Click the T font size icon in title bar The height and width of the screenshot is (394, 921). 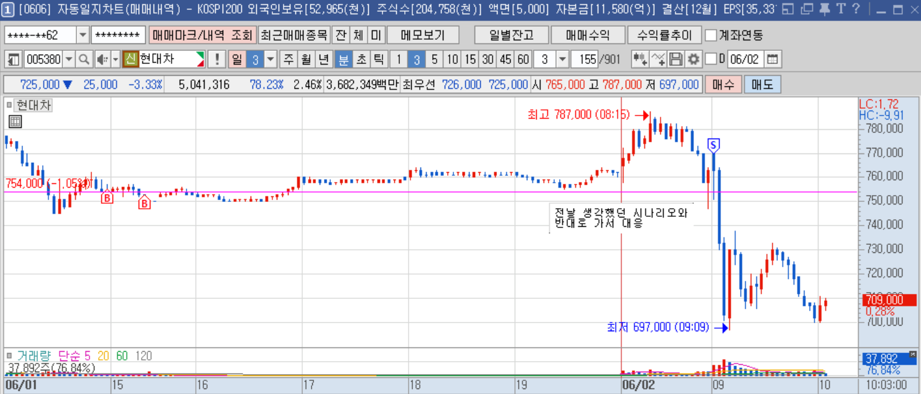[841, 9]
